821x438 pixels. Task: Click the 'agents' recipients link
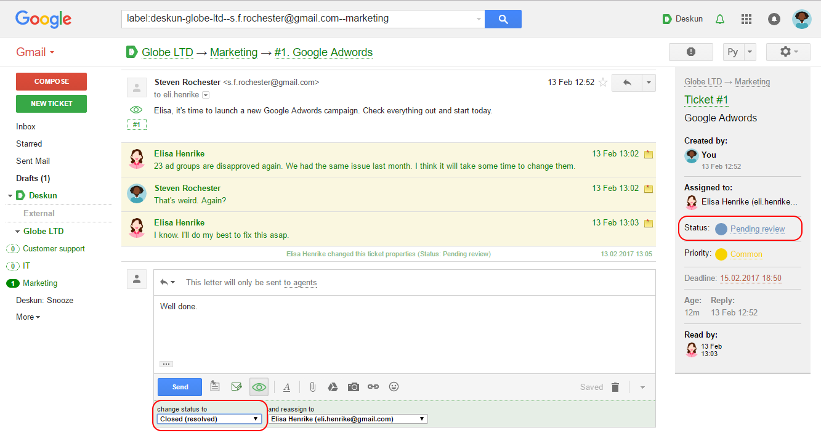tap(301, 283)
